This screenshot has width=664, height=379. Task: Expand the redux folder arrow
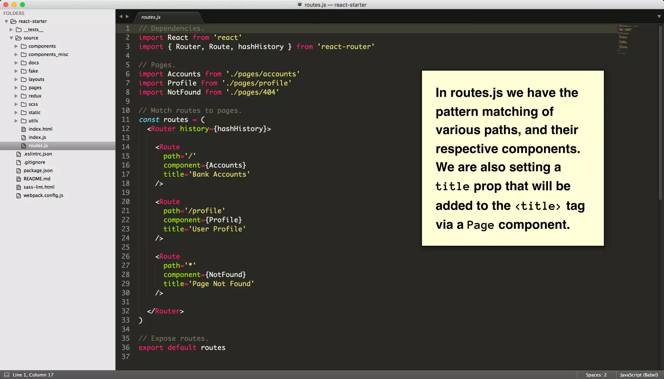[x=16, y=96]
